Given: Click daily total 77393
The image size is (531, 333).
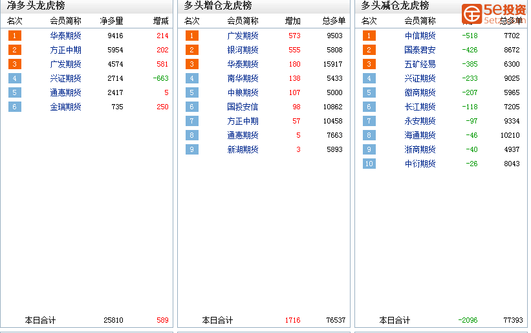Looking at the screenshot, I should (x=513, y=320).
